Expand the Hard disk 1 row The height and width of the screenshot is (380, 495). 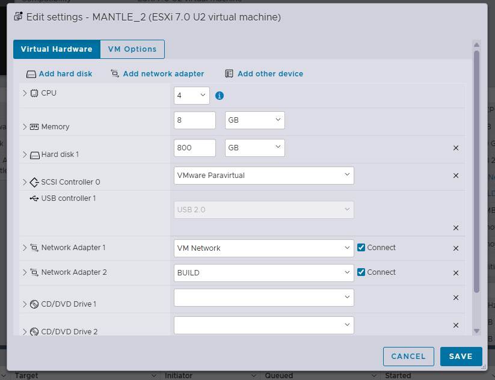point(25,155)
